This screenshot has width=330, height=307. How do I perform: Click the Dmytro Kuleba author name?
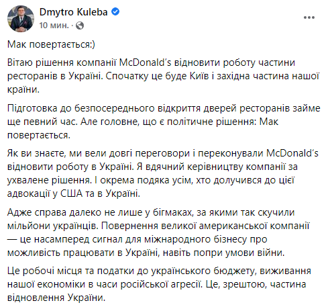pyautogui.click(x=74, y=12)
